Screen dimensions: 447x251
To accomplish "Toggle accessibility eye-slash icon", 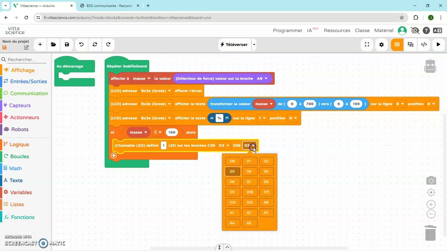I will coord(415,31).
